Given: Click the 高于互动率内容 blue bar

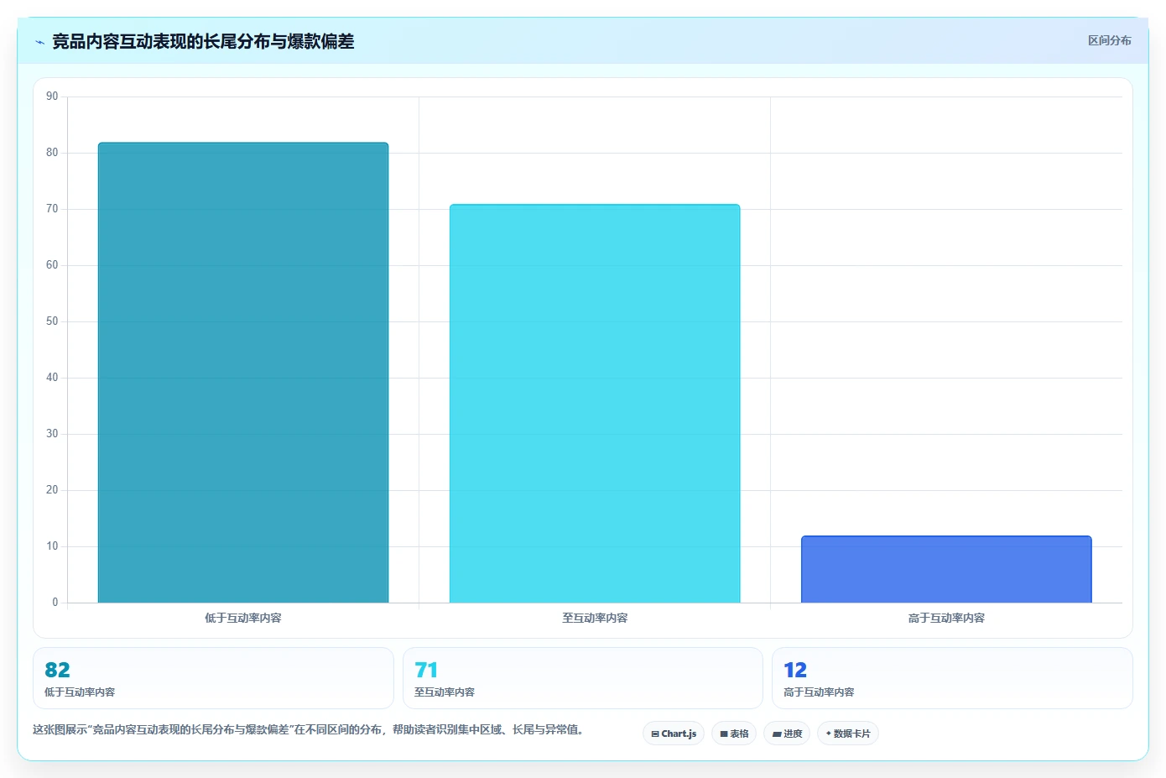Looking at the screenshot, I should pyautogui.click(x=946, y=569).
